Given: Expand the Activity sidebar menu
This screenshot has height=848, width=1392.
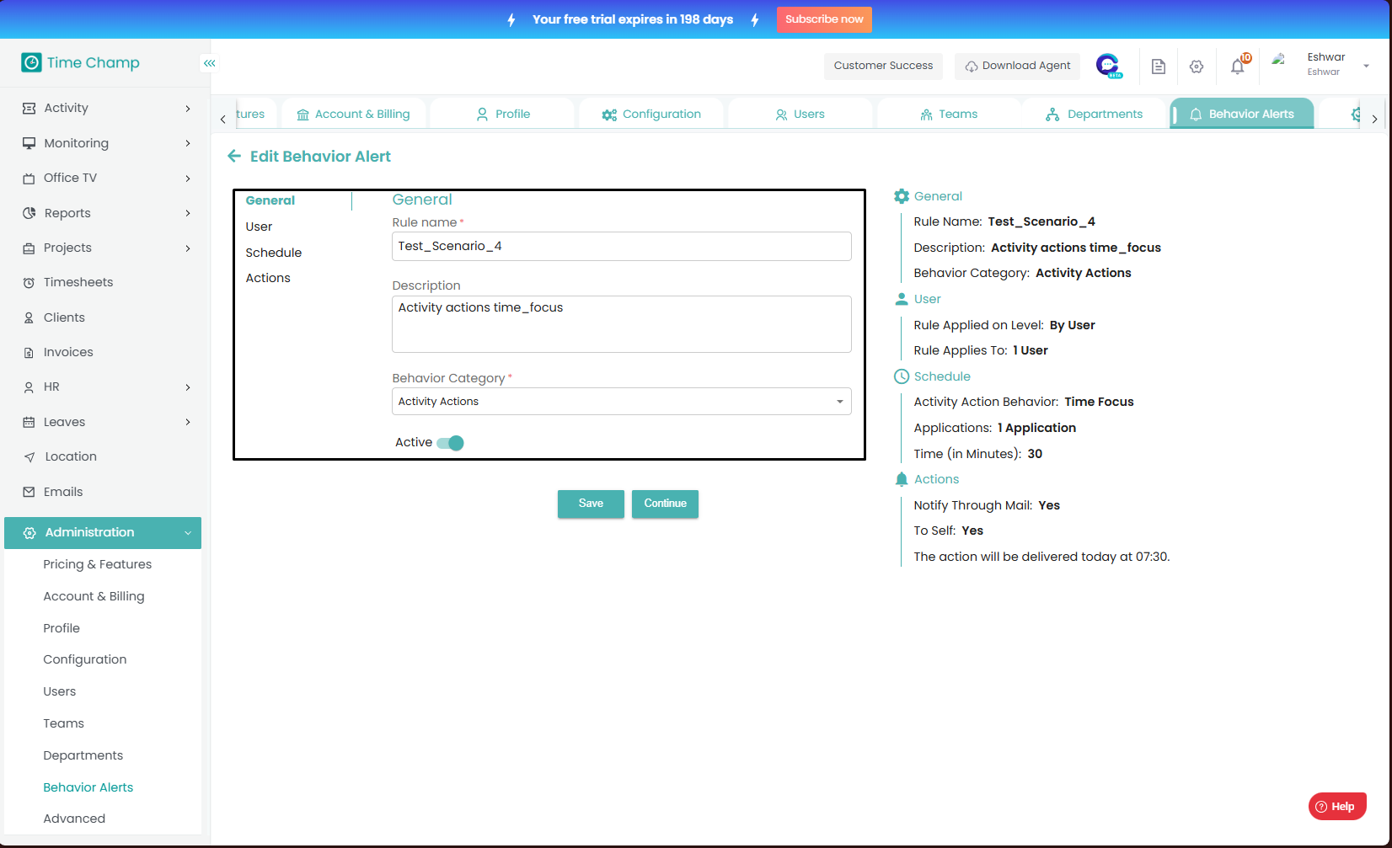Looking at the screenshot, I should (105, 108).
